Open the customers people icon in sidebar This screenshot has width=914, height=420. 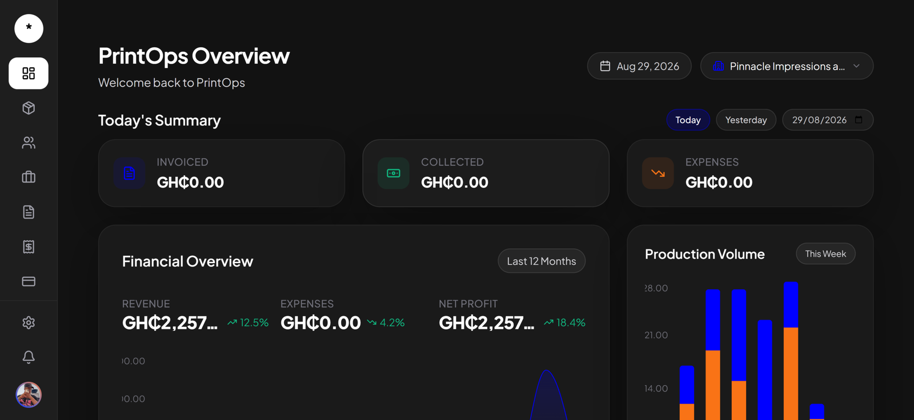pyautogui.click(x=29, y=143)
